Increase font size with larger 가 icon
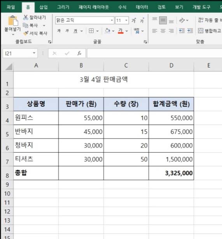The height and width of the screenshot is (239, 222). coord(134,20)
